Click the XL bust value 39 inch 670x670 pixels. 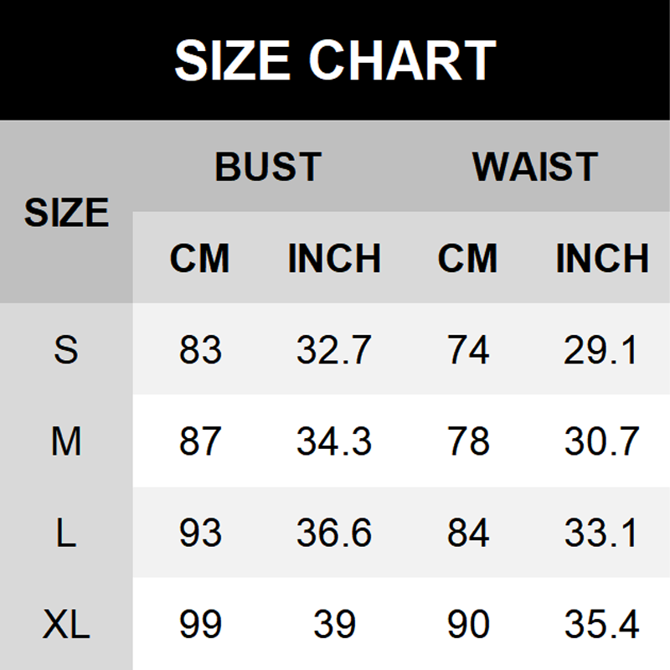(334, 625)
